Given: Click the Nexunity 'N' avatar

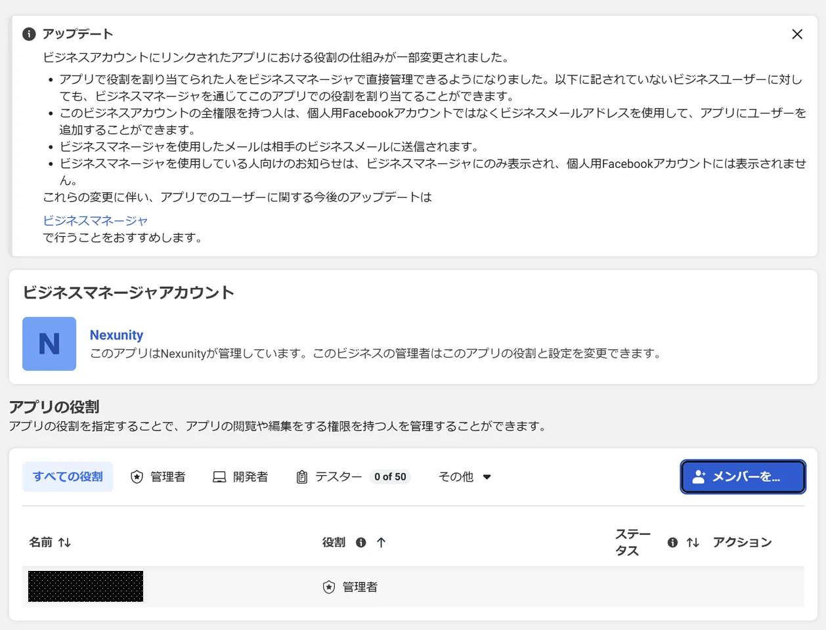Looking at the screenshot, I should pyautogui.click(x=49, y=344).
